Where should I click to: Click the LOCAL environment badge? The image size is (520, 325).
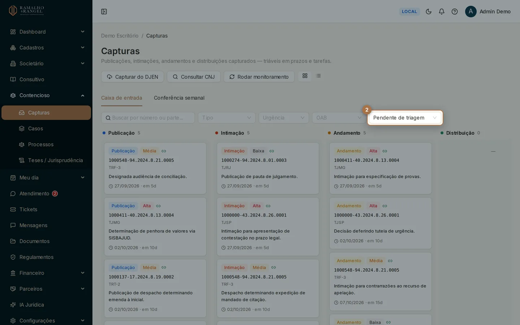coord(409,12)
